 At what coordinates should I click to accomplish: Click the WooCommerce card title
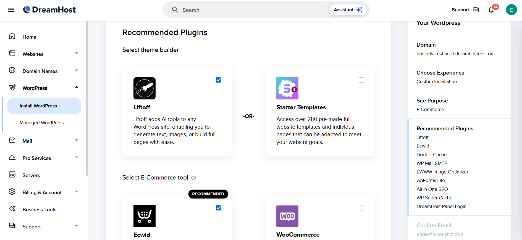point(298,234)
